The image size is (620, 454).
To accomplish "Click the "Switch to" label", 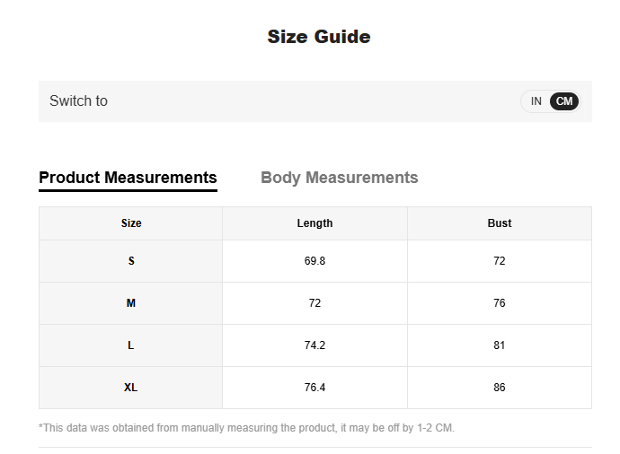I will point(78,101).
